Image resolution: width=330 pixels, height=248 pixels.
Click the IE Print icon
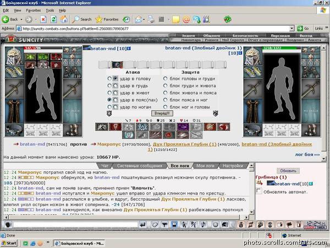pos(151,19)
